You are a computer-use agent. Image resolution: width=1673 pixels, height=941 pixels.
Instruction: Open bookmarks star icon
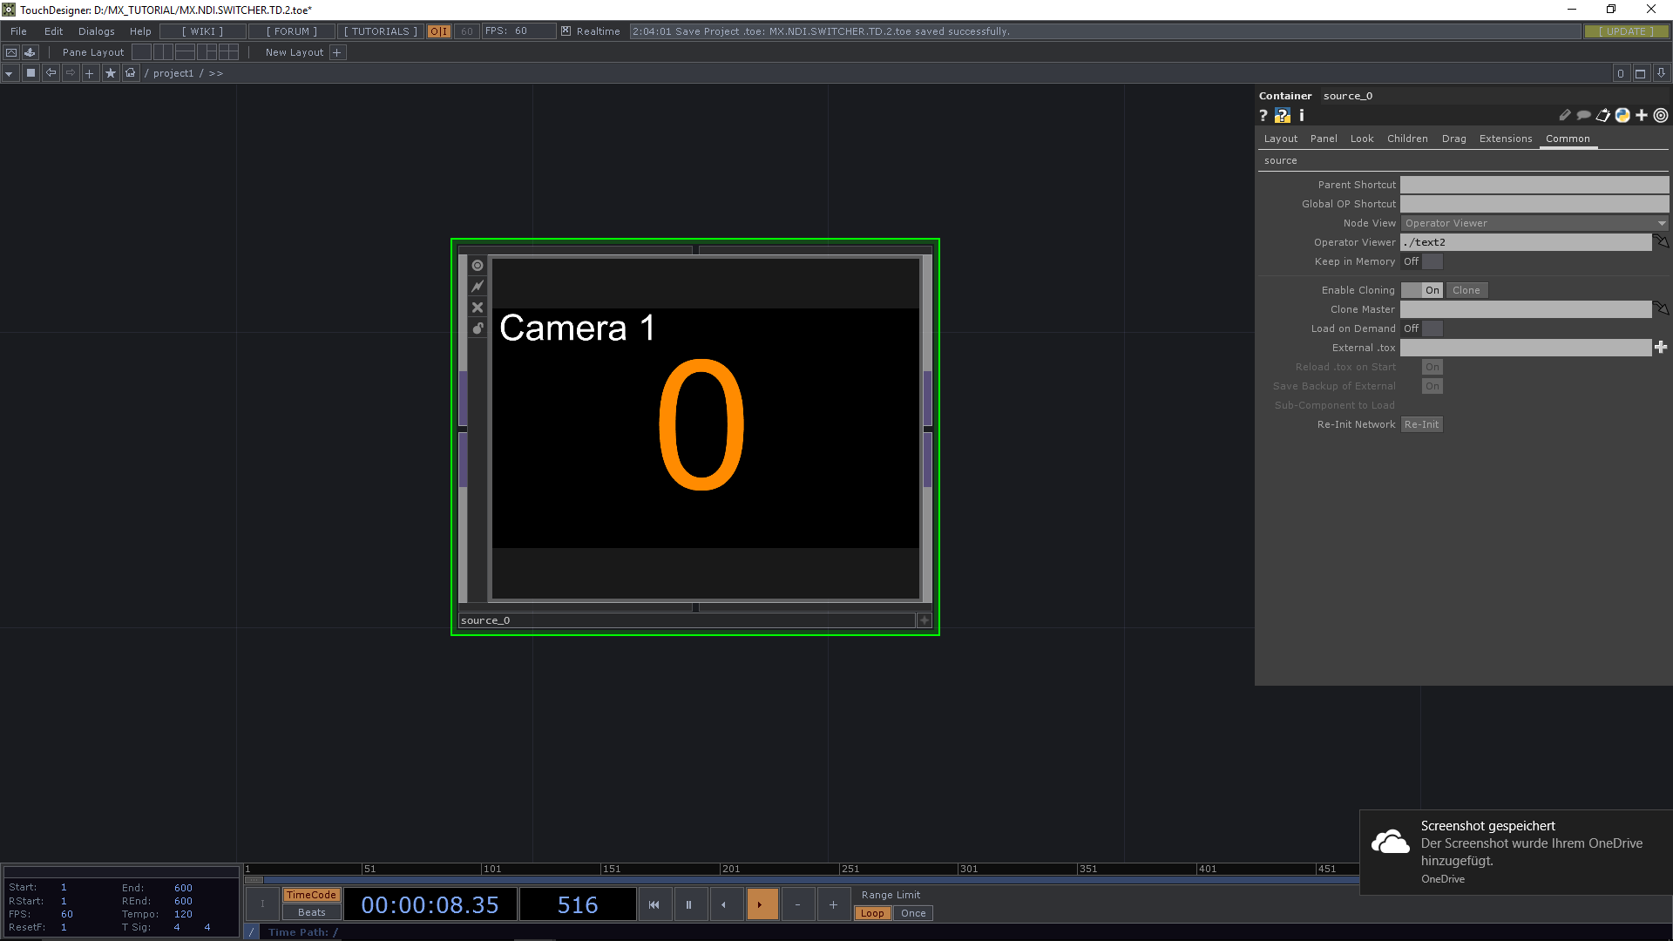110,73
